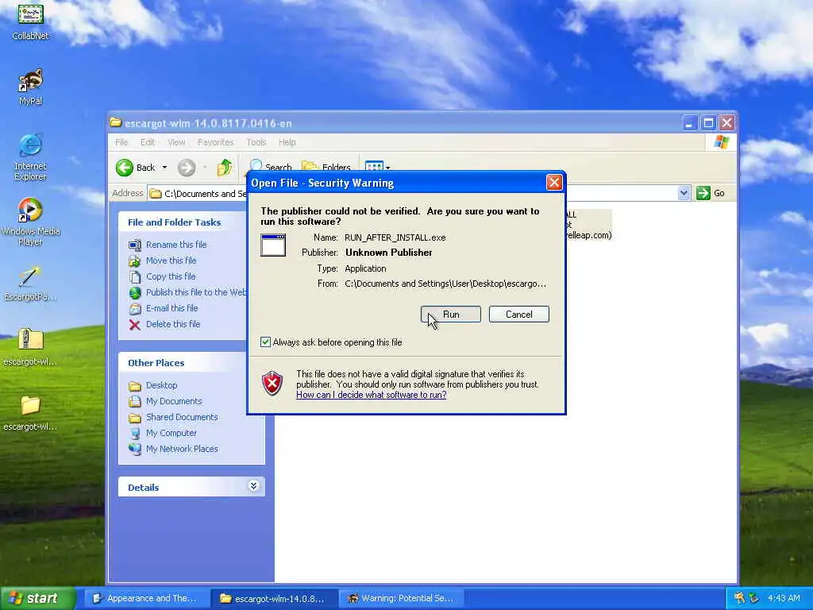
Task: Go Back in the Explorer window
Action: 136,168
